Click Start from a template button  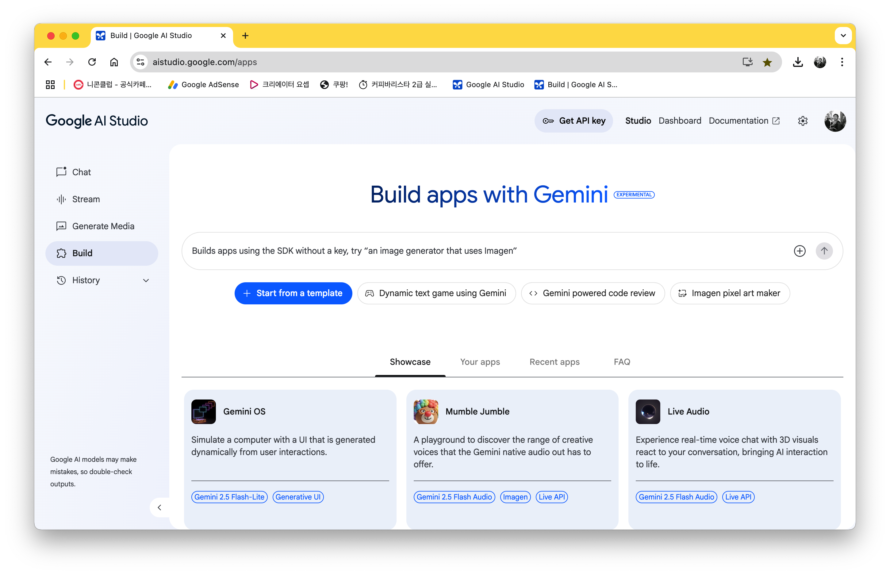293,293
